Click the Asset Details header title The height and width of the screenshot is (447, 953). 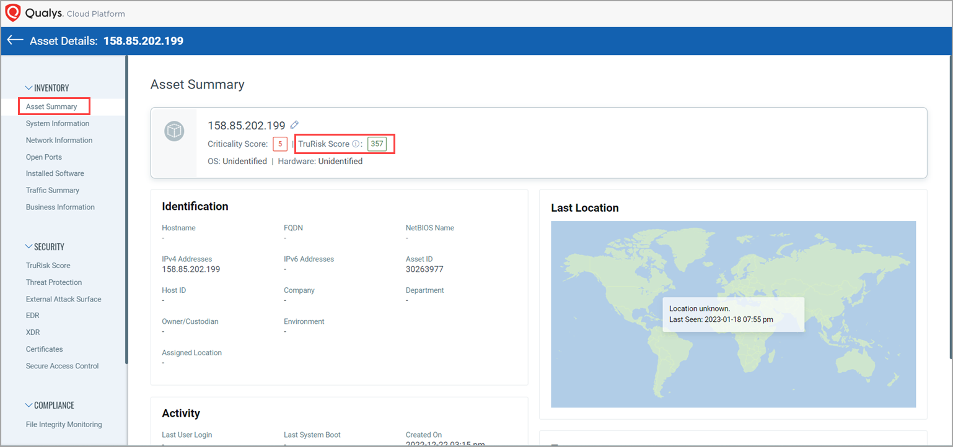coord(107,41)
